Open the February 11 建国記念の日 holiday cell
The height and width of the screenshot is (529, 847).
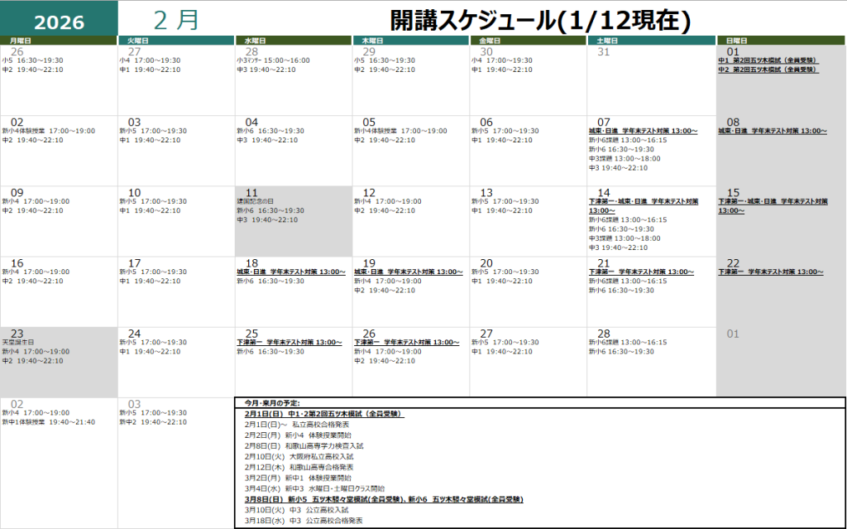(x=293, y=219)
